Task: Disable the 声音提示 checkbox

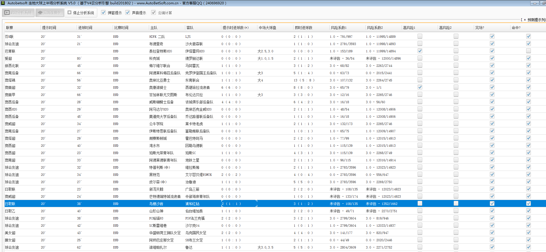Action: point(128,12)
